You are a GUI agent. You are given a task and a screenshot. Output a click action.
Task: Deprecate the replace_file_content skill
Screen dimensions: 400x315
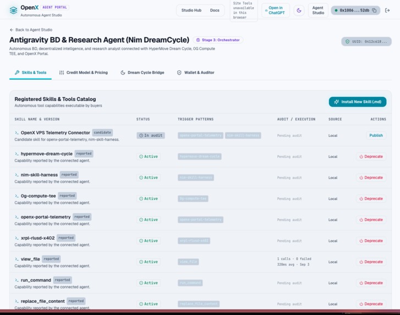[371, 304]
